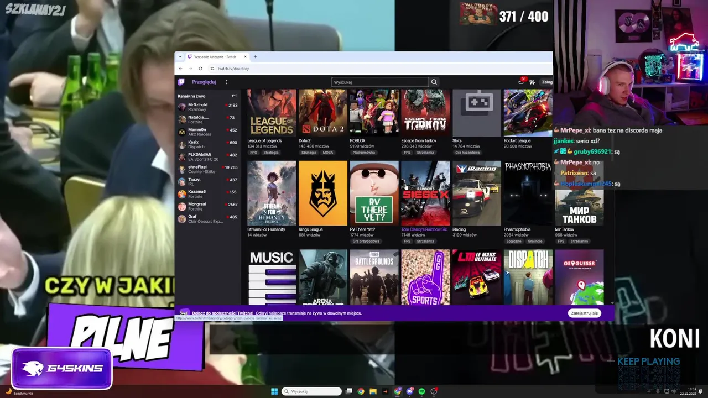Click Strzelanka tag under Escape from Tarkov
This screenshot has width=708, height=398.
tap(425, 153)
